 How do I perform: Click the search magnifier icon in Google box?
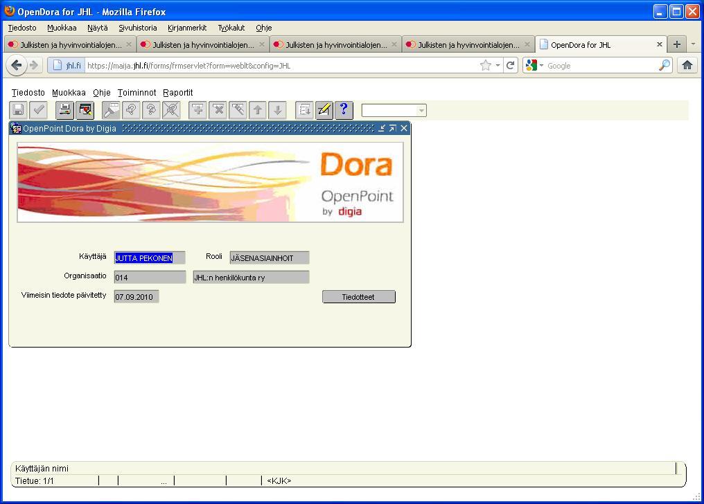[x=665, y=66]
